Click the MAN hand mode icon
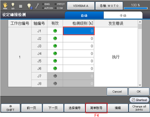This screenshot has width=150, height=117. (5, 6)
